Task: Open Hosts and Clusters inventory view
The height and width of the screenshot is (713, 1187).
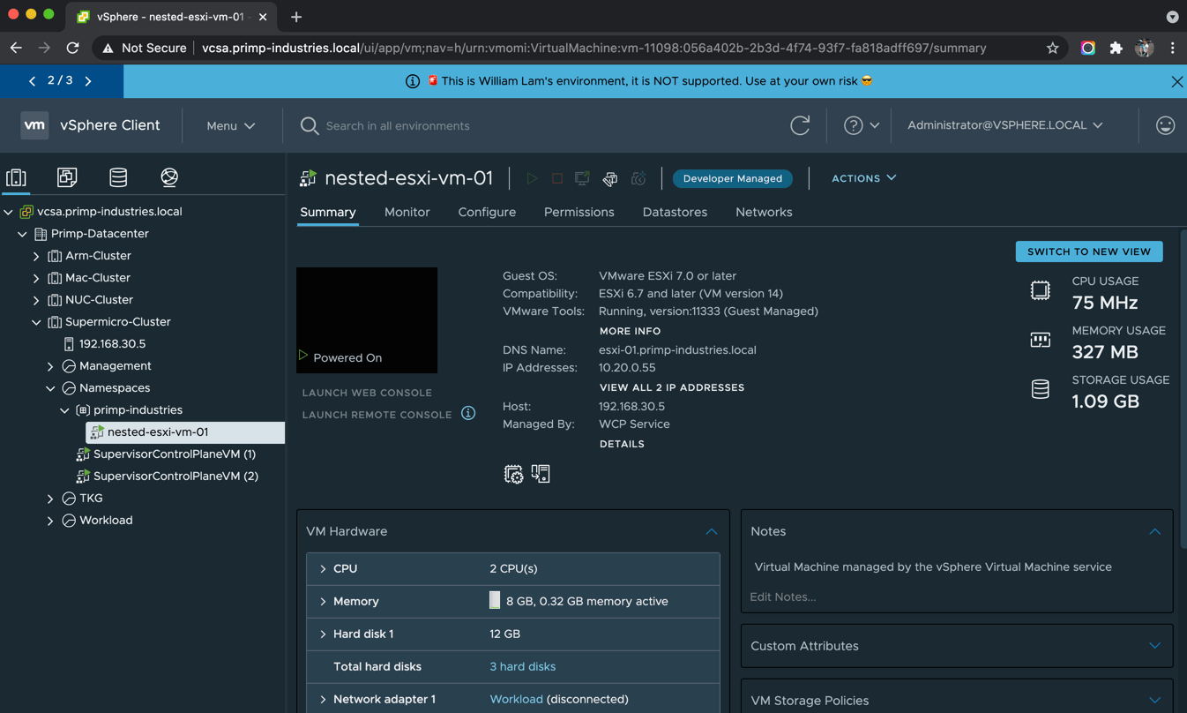Action: coord(16,177)
